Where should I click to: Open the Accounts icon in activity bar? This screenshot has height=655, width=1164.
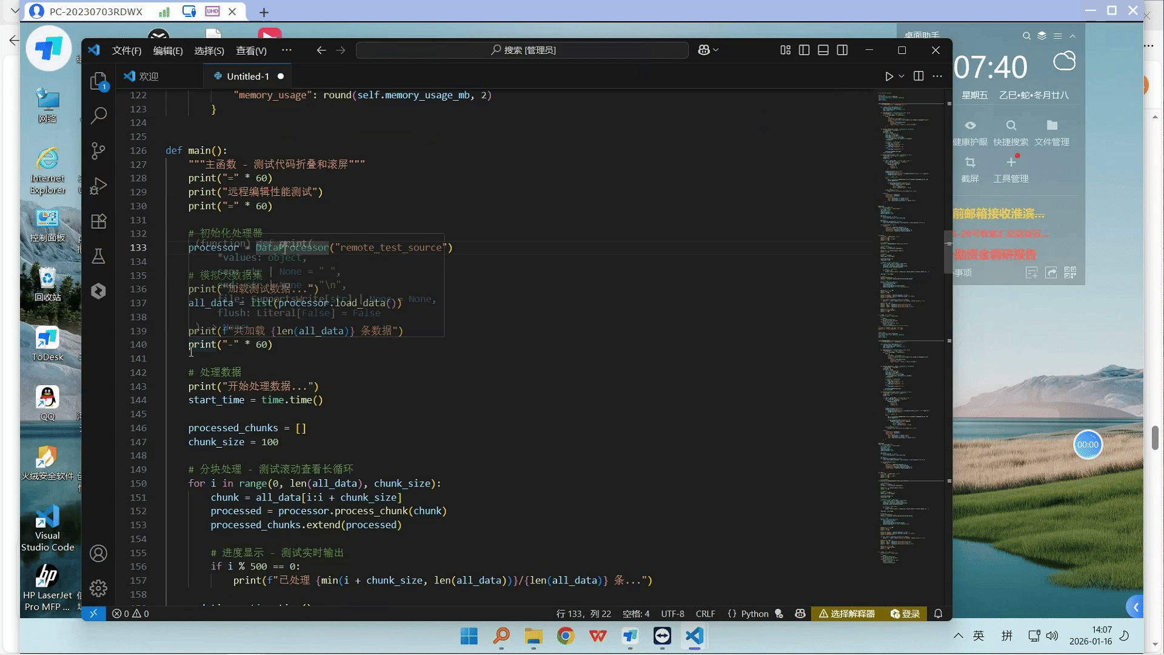[98, 553]
